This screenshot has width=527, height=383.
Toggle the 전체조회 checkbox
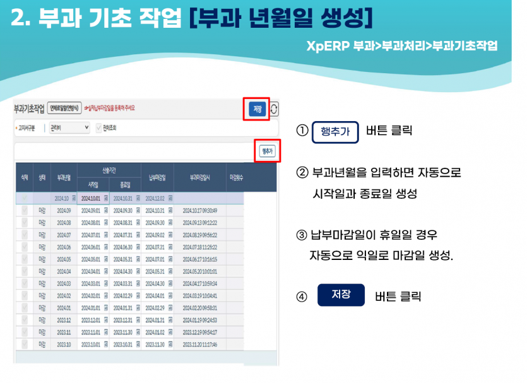98,127
